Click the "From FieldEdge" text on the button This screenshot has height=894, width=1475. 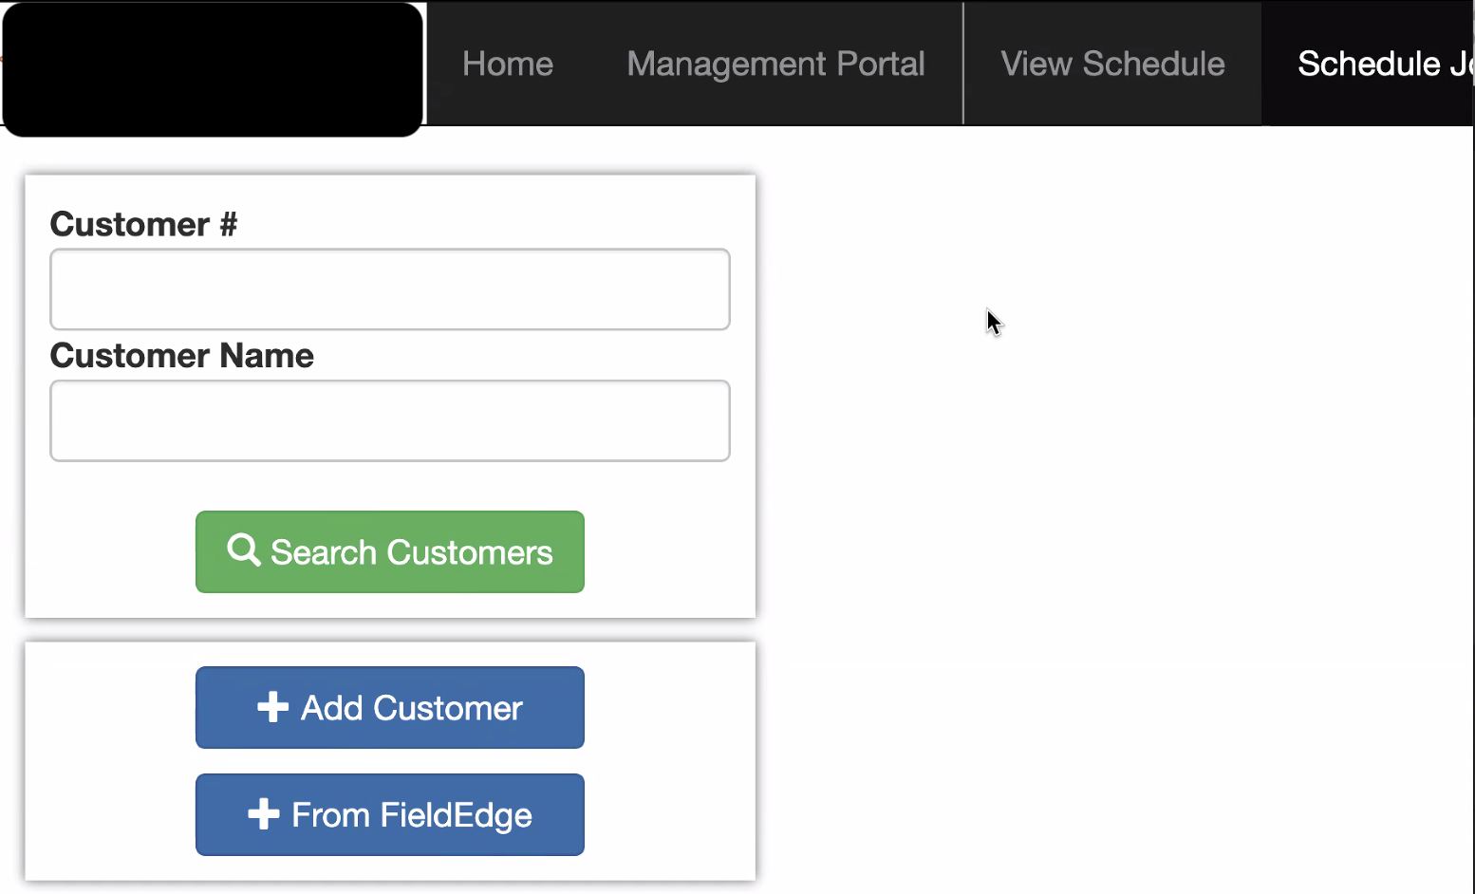[411, 815]
